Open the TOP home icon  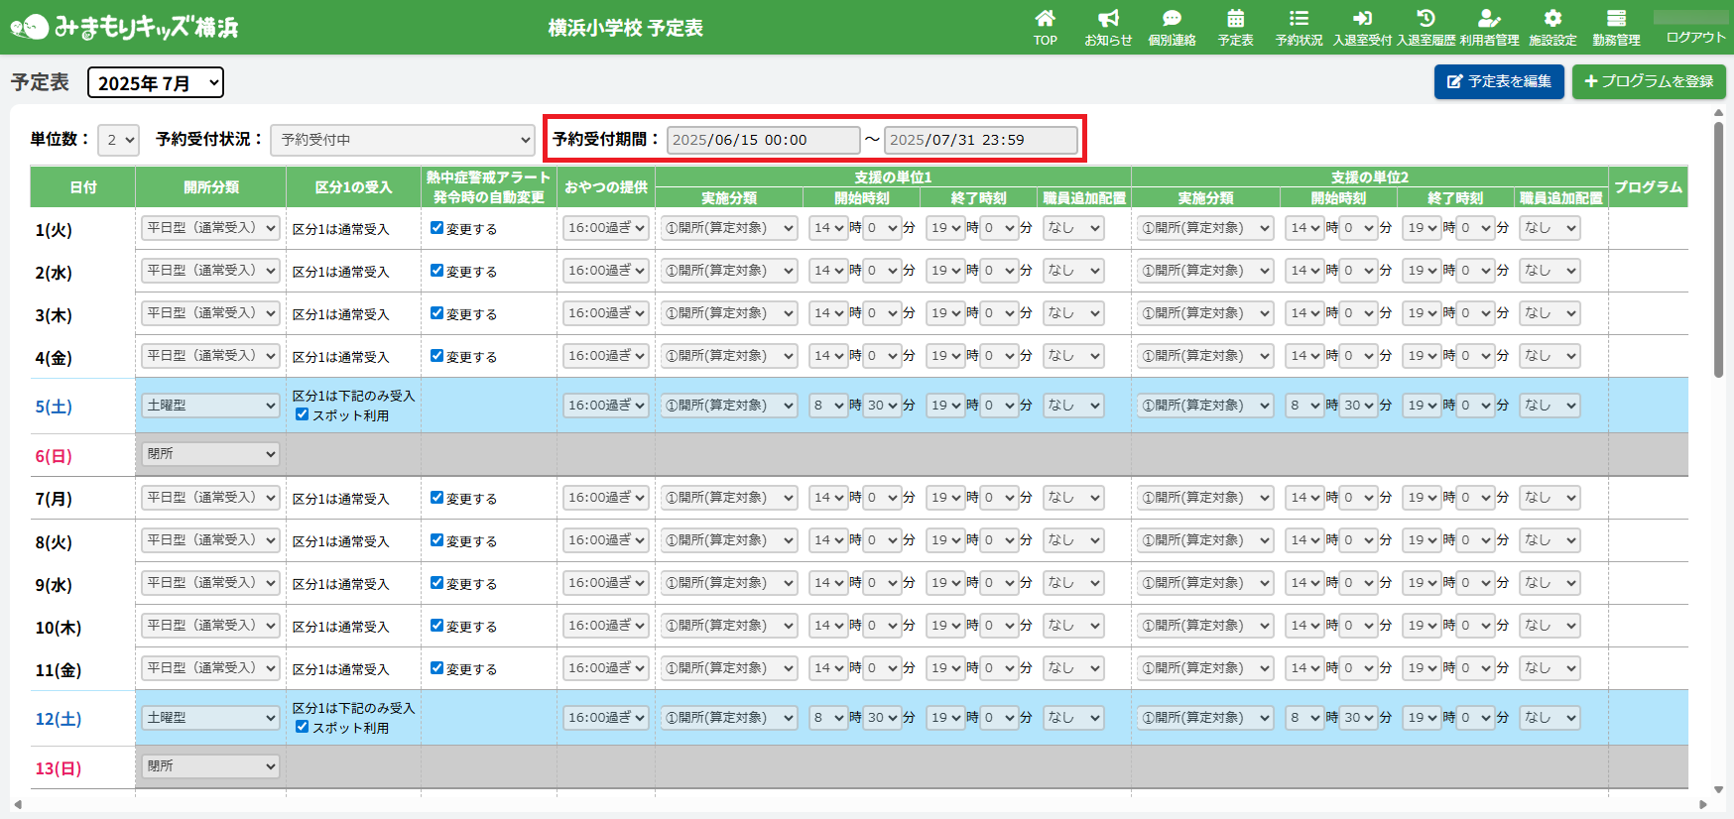[1045, 19]
